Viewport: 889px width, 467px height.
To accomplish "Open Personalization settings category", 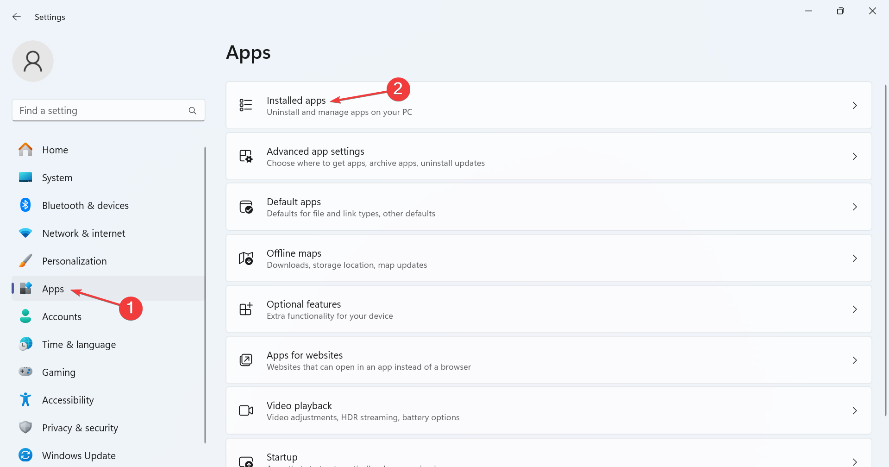I will click(x=74, y=261).
